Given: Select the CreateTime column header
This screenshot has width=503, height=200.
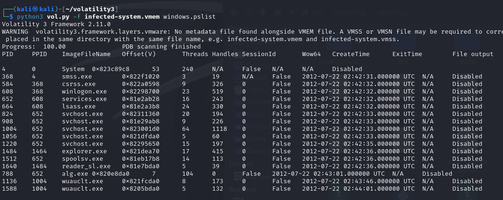Looking at the screenshot, I should [351, 54].
